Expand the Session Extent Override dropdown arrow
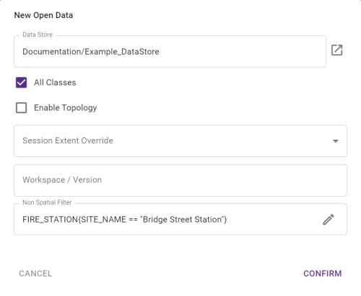 [x=336, y=141]
